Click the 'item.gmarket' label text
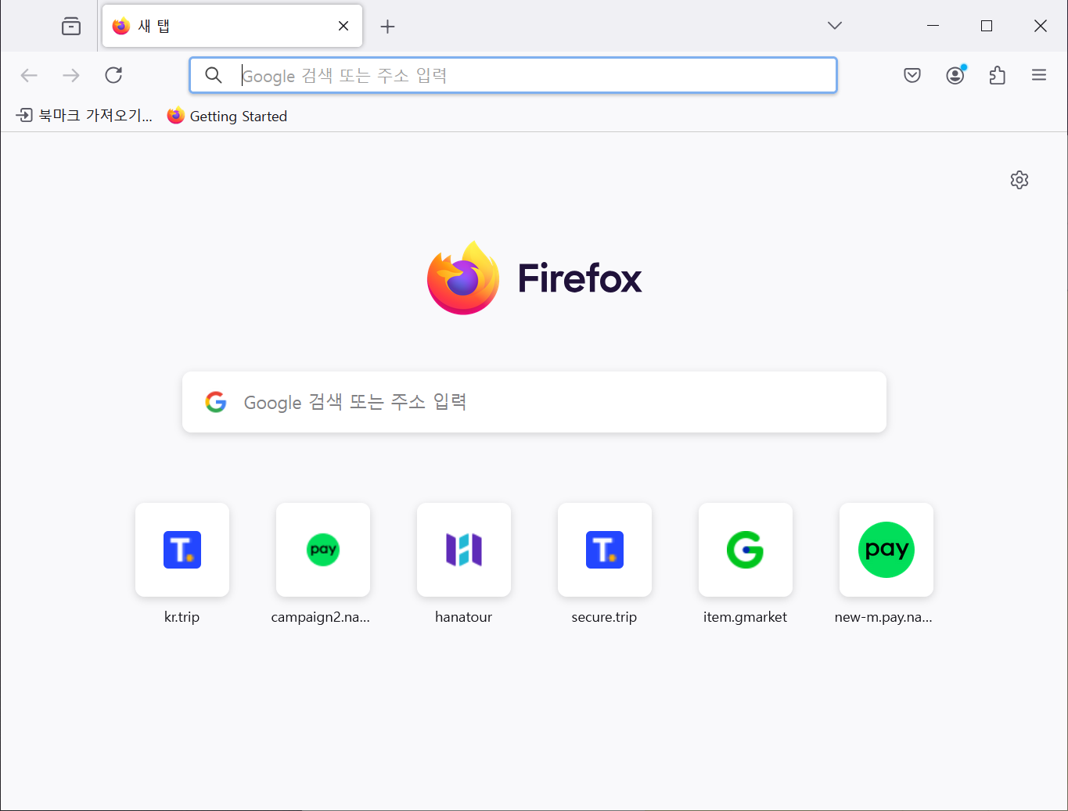Viewport: 1068px width, 811px height. [746, 617]
